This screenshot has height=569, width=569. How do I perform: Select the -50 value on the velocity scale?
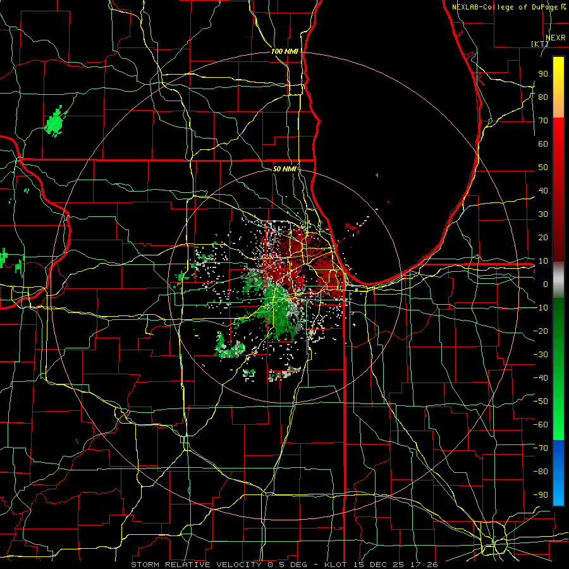(541, 401)
